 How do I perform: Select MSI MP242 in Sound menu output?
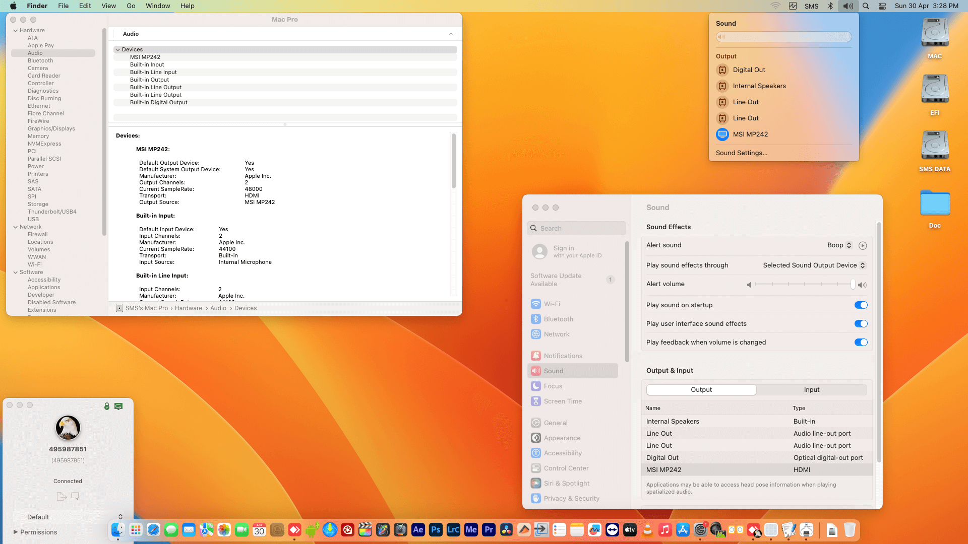[x=783, y=134]
